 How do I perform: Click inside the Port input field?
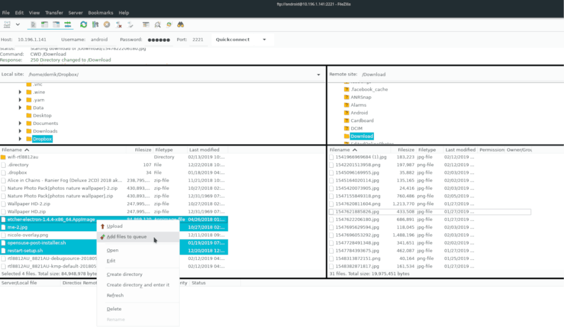click(197, 39)
